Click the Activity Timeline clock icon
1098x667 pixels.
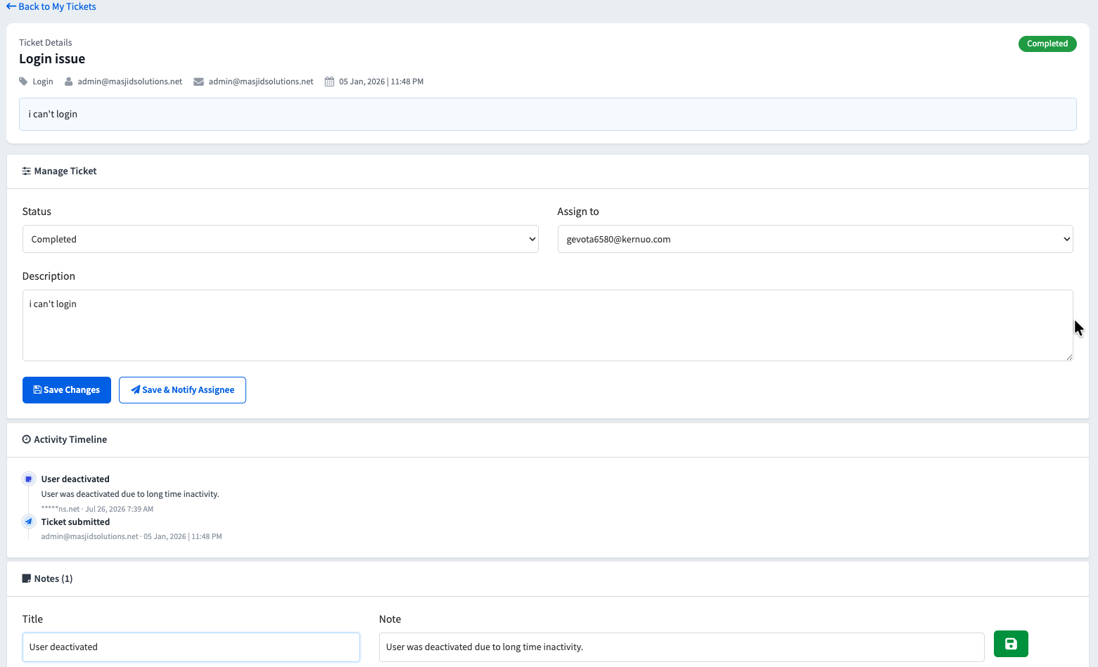click(x=27, y=439)
